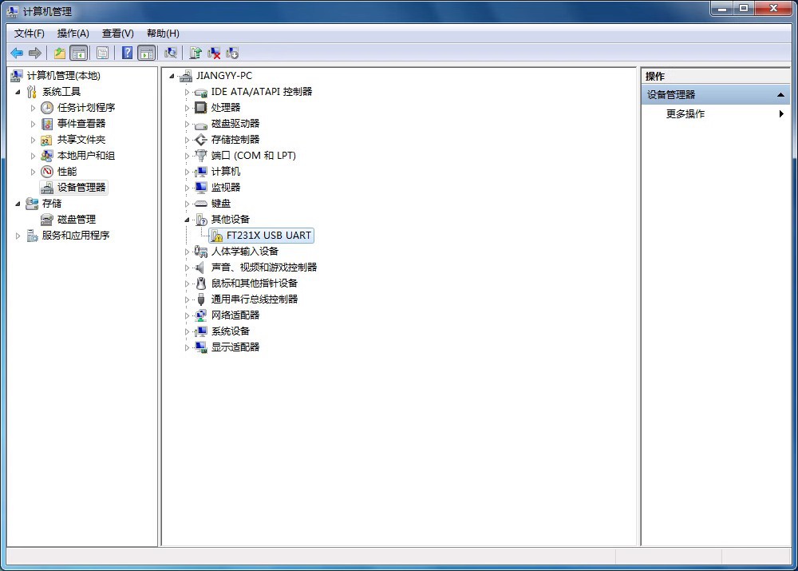Click the 服务和应用程序 icon
Viewport: 798px width, 571px height.
tap(32, 236)
